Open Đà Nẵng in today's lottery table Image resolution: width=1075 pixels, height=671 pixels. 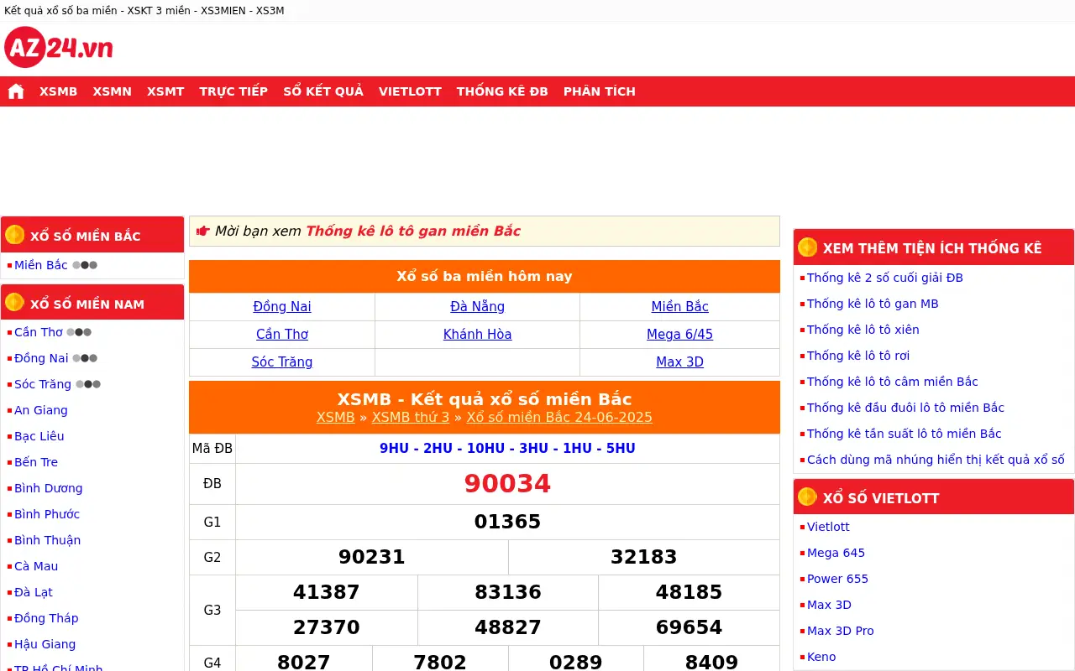477,307
